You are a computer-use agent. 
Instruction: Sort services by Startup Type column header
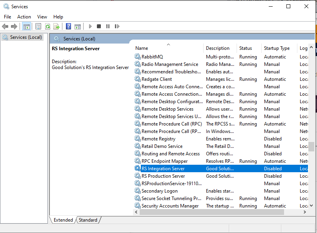pos(277,48)
